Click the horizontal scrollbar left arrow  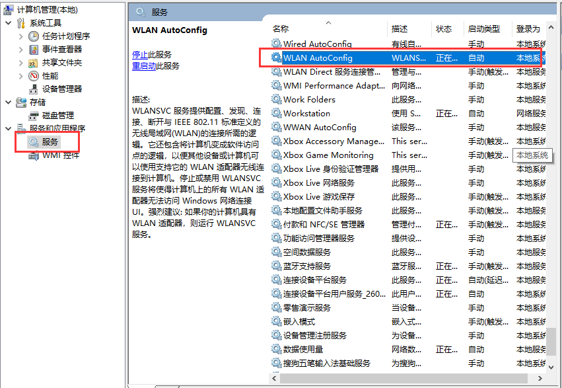pyautogui.click(x=273, y=377)
